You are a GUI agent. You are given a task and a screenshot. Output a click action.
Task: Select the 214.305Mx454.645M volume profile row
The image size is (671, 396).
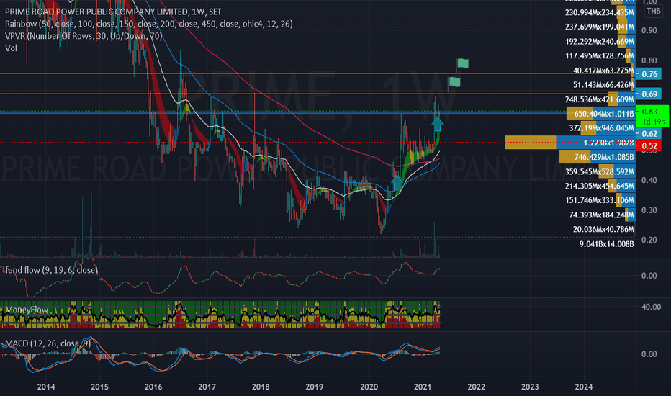point(600,186)
